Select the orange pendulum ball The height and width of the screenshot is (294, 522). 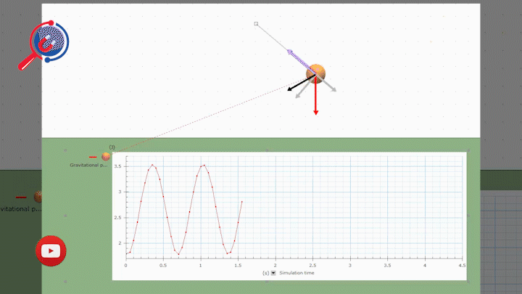coord(316,73)
